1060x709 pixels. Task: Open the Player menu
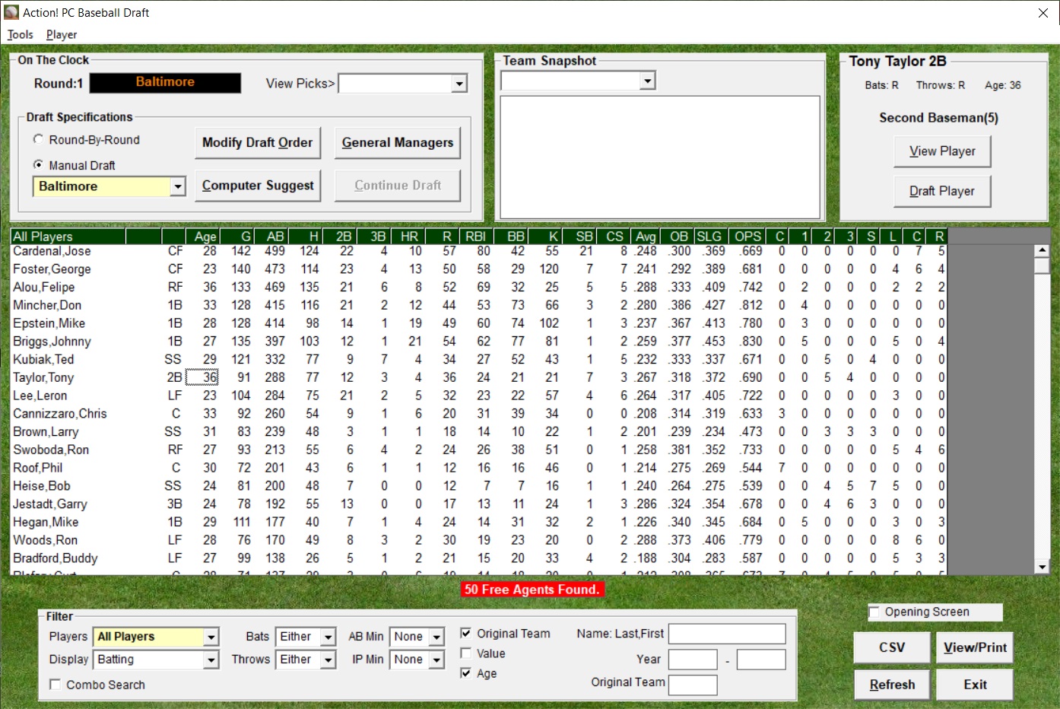pos(62,34)
